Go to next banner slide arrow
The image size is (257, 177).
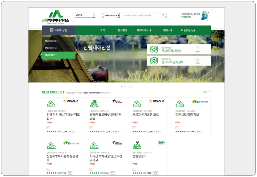pyautogui.click(x=132, y=87)
